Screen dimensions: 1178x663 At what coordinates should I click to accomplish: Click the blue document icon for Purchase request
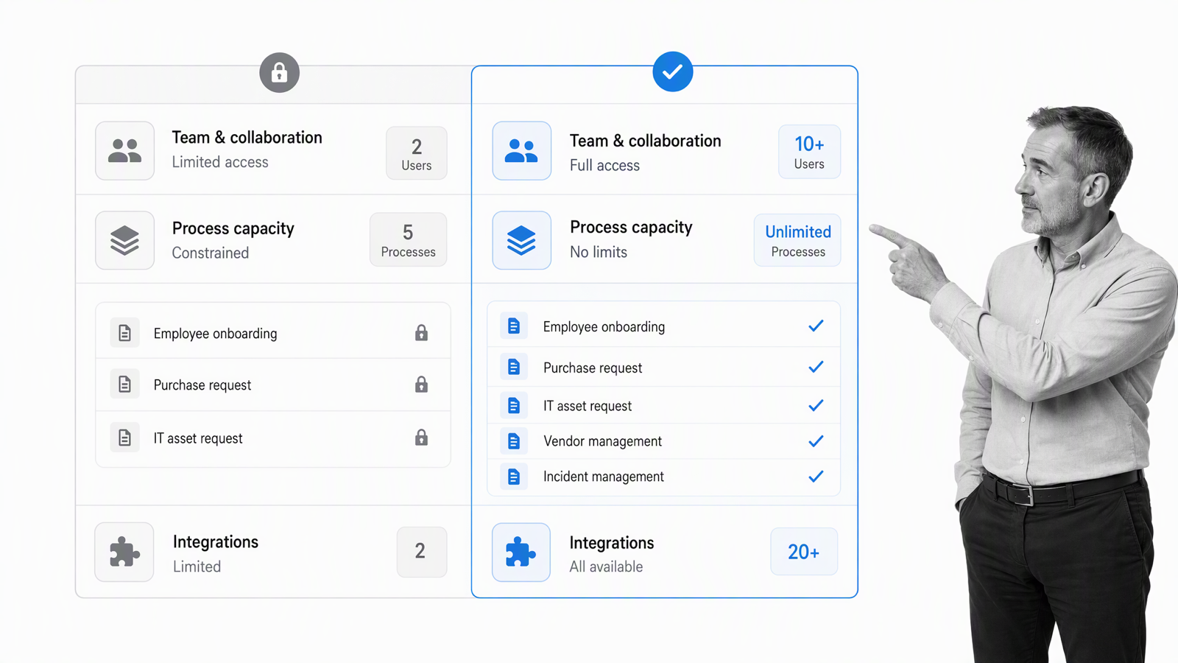tap(514, 367)
